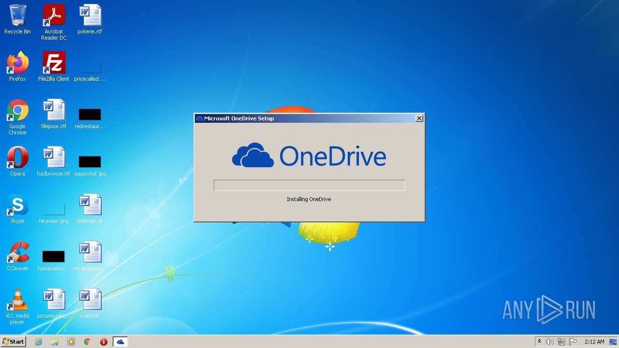Select the filepoor.rtf document
Viewport: 619px width, 348px height.
[54, 114]
